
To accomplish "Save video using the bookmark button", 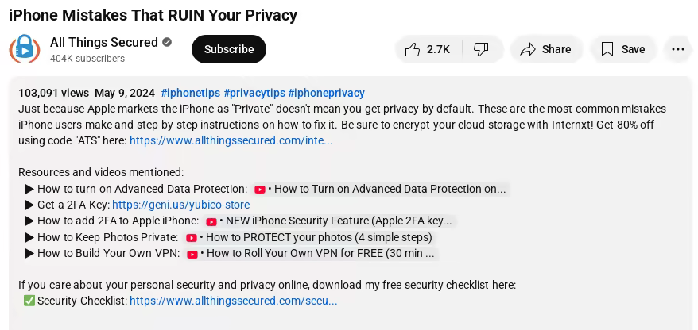I will point(622,49).
